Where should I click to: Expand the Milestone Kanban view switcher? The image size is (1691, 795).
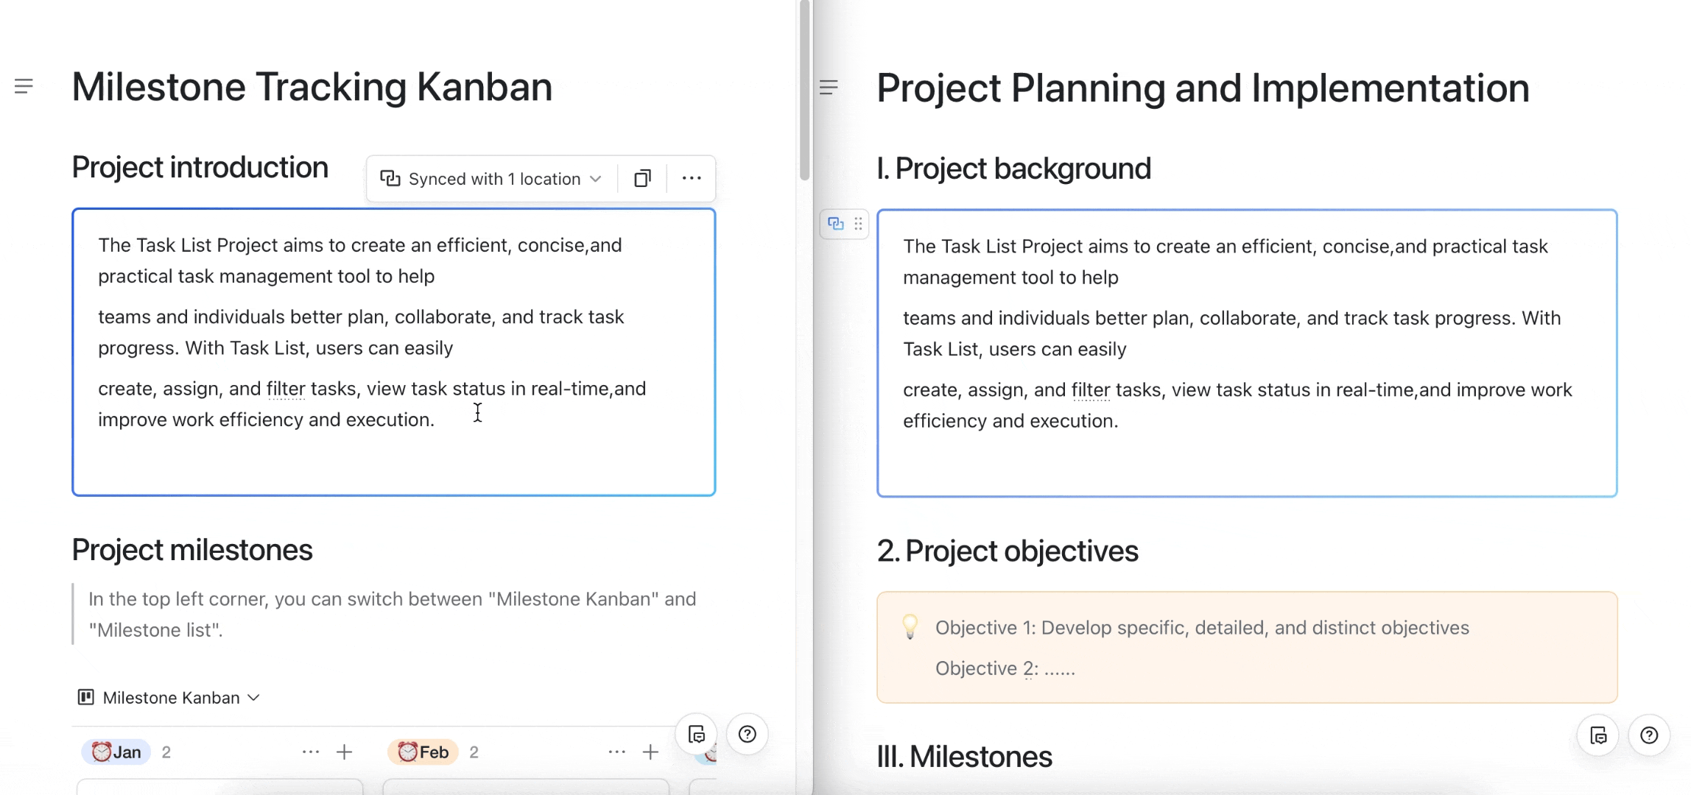point(254,697)
